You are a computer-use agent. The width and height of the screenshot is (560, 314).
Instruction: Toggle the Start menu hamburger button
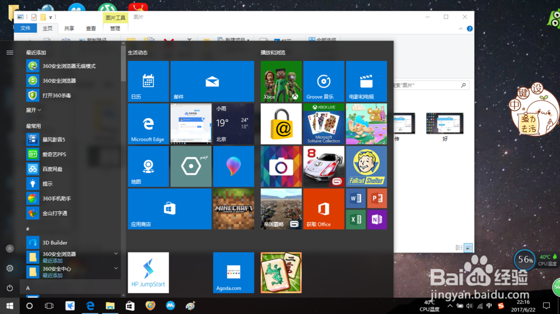(x=10, y=53)
